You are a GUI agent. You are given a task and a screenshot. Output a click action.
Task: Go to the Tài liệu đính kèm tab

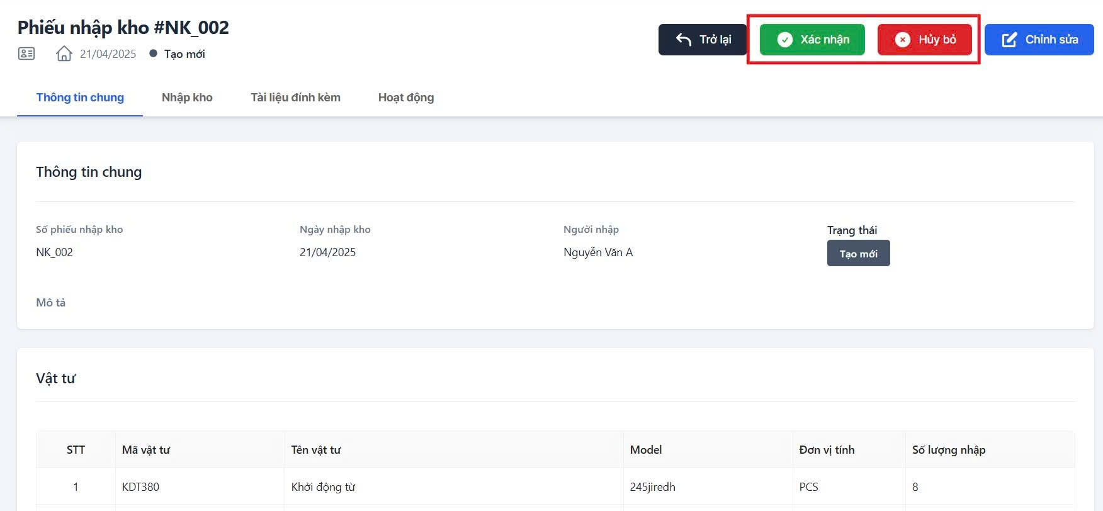coord(295,98)
